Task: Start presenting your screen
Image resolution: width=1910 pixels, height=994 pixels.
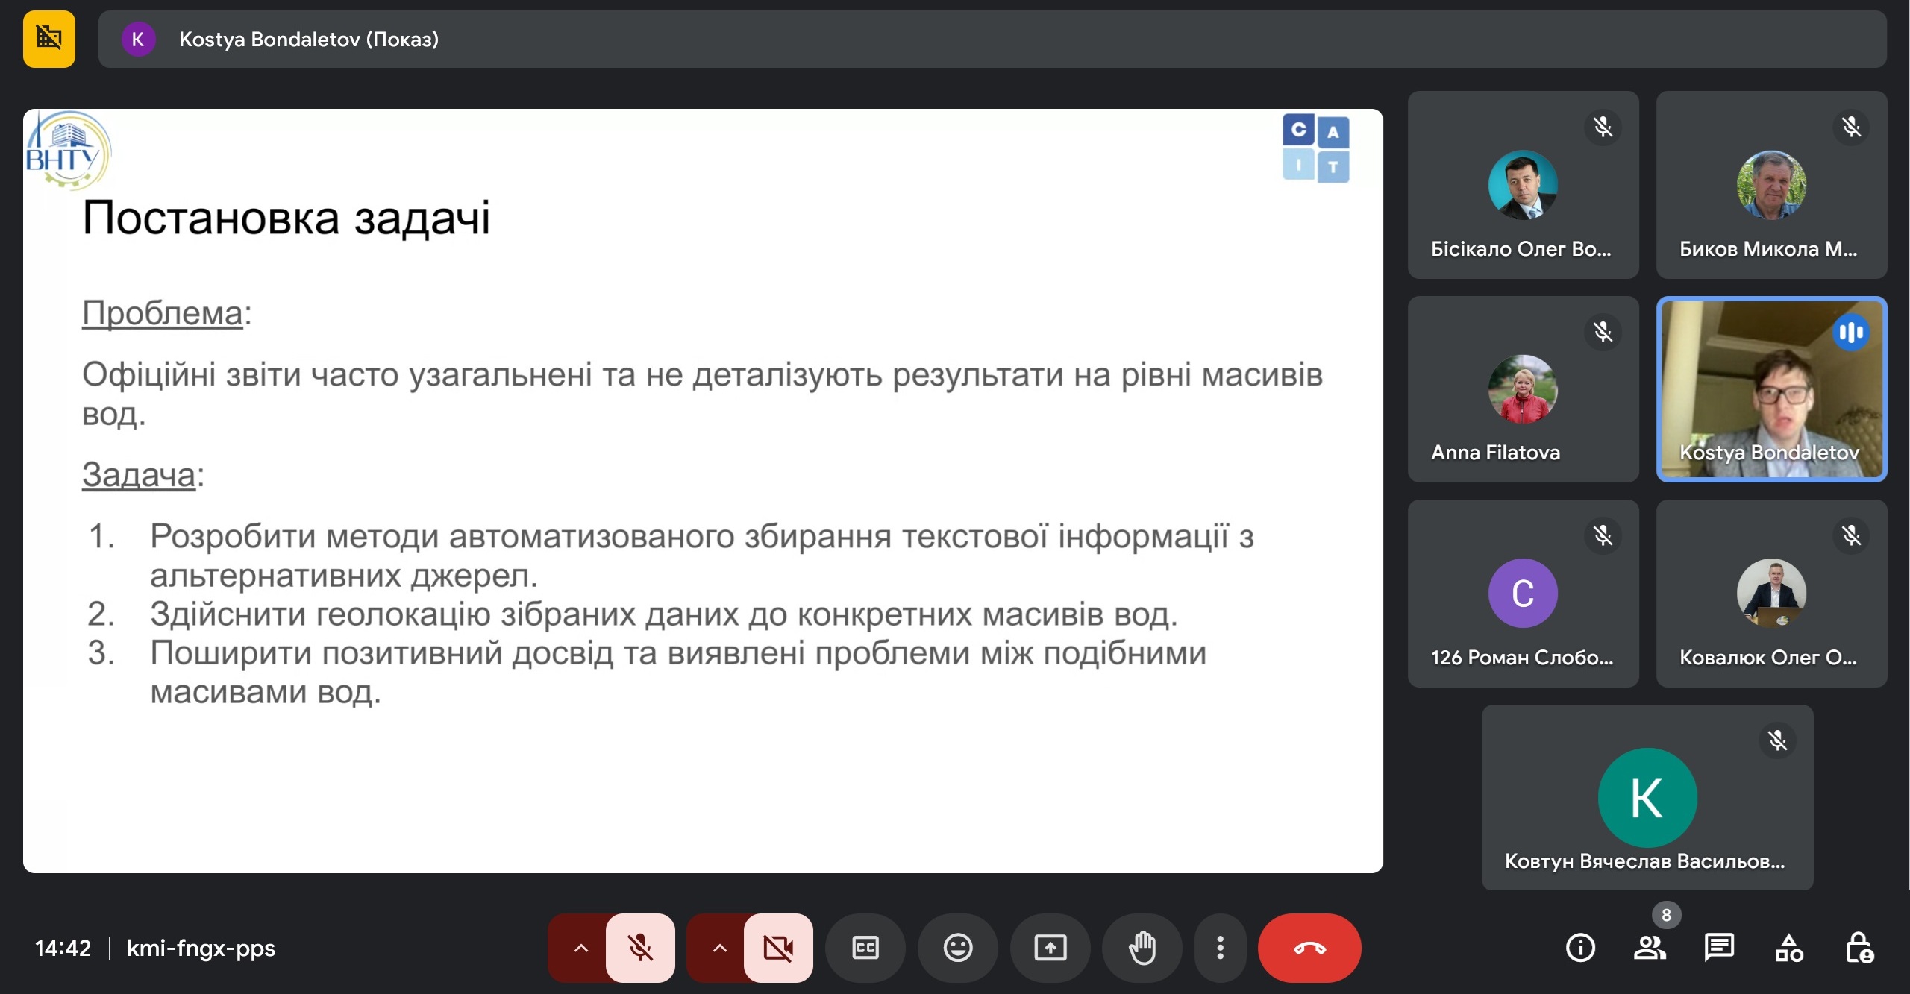Action: coord(1050,948)
